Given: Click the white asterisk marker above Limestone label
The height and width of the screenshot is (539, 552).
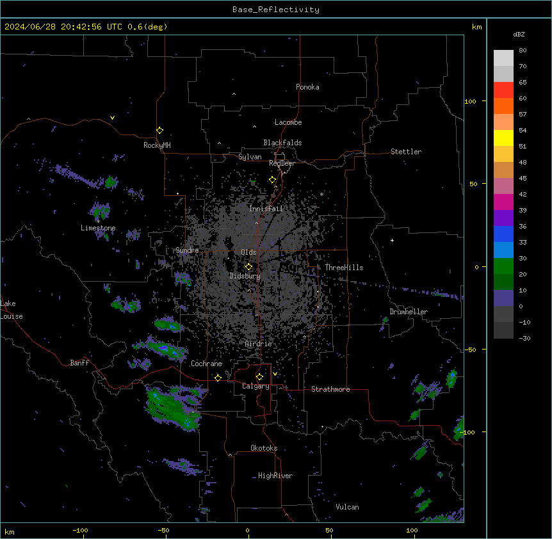Looking at the screenshot, I should [x=98, y=221].
